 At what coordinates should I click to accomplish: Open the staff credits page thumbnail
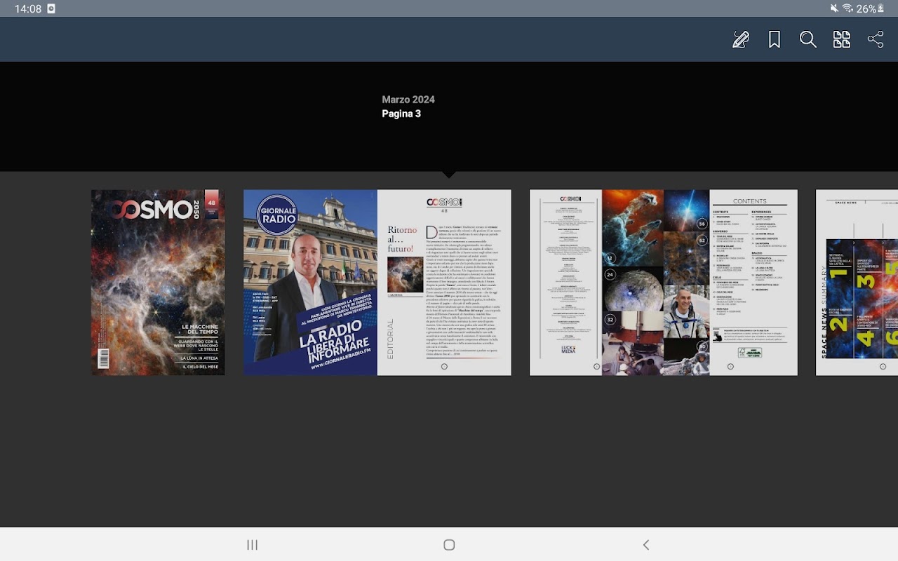(x=565, y=282)
